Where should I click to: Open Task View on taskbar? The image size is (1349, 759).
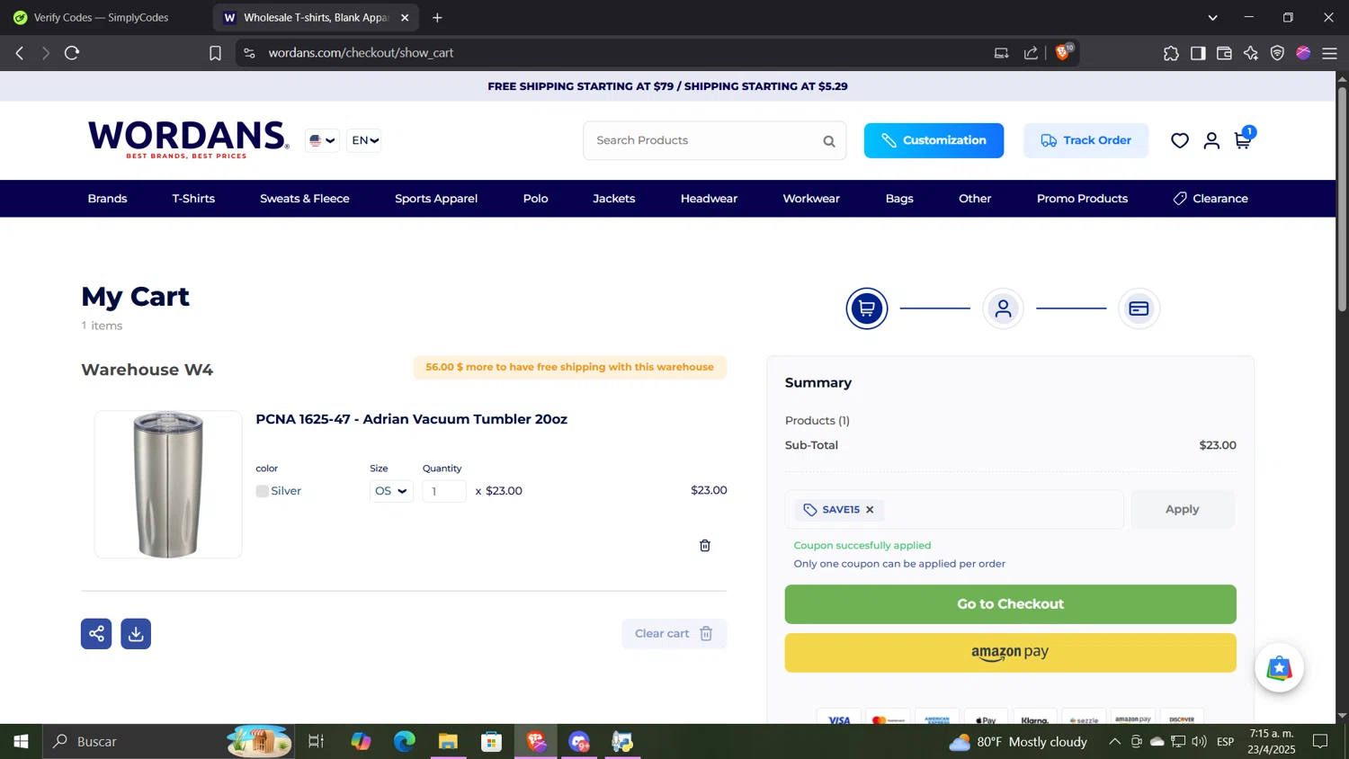(316, 742)
